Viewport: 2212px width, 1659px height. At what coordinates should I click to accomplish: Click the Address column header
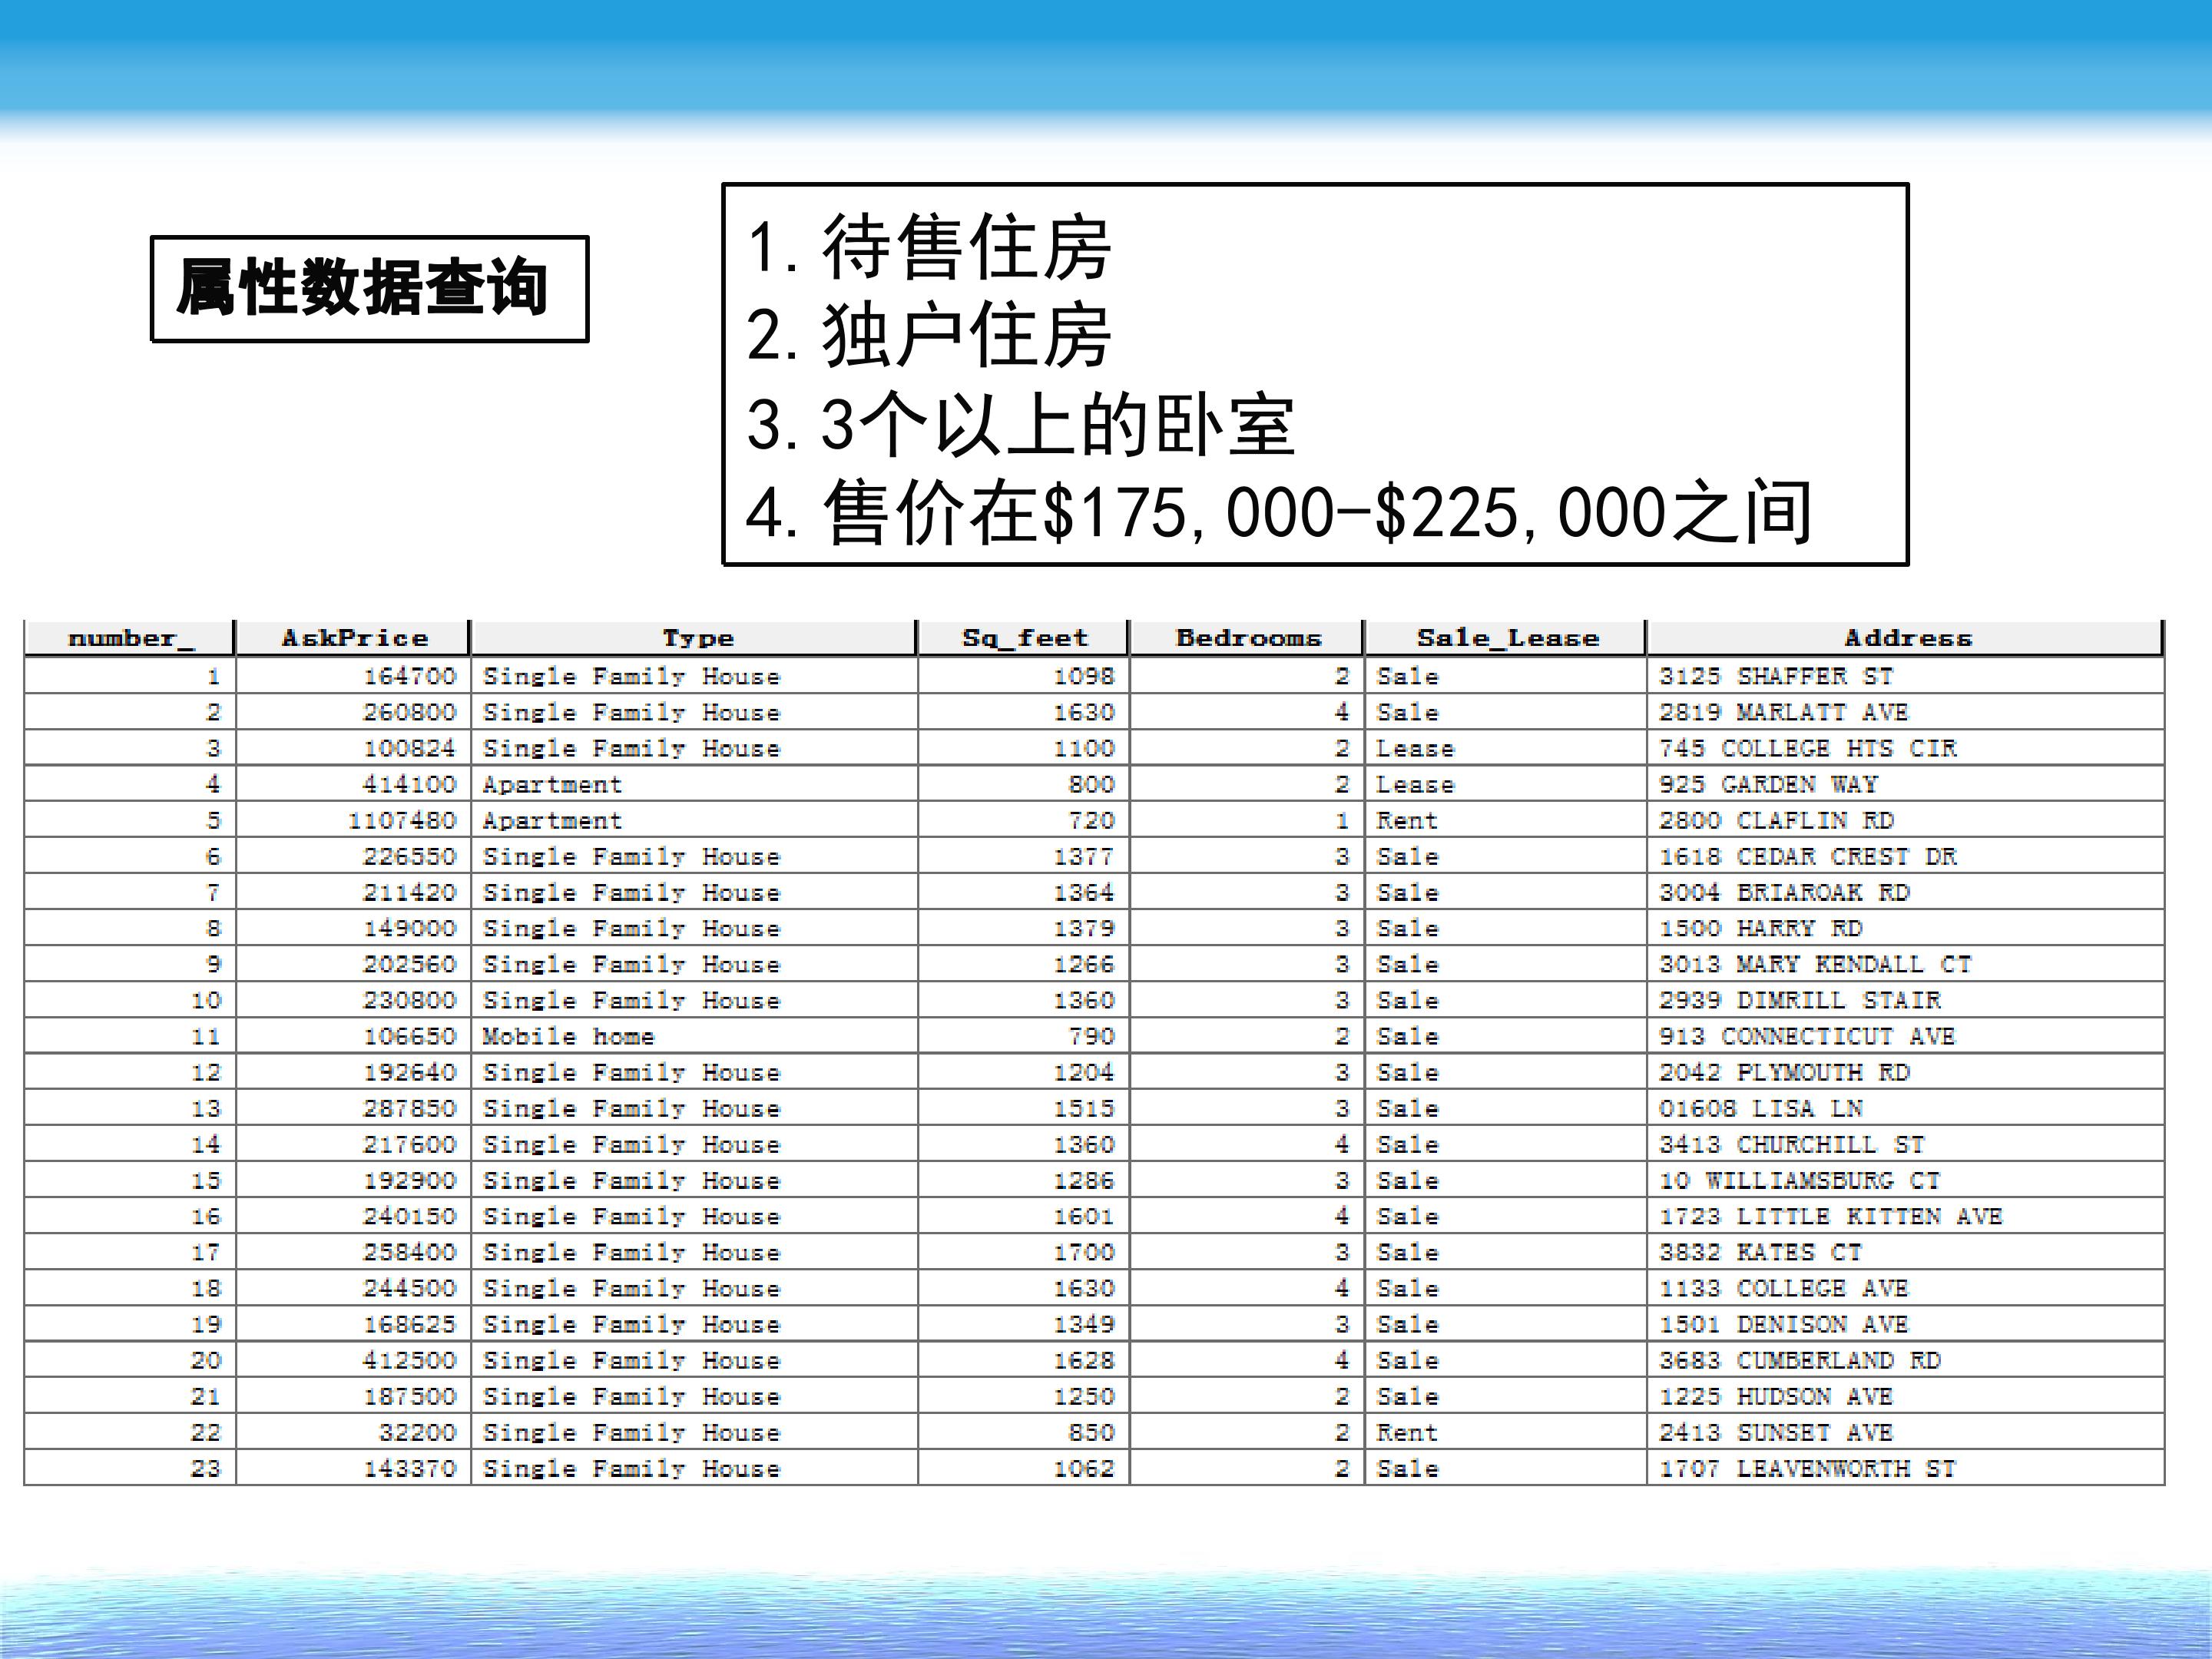tap(1906, 638)
